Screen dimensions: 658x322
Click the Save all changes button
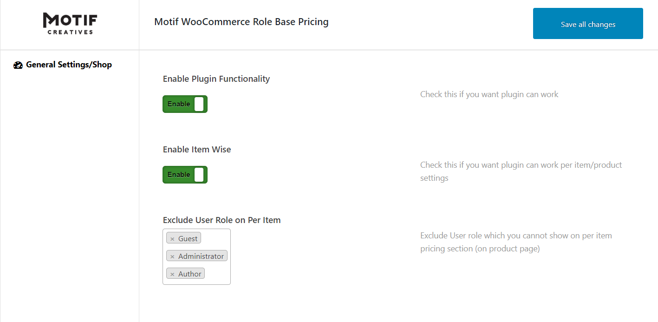point(588,23)
